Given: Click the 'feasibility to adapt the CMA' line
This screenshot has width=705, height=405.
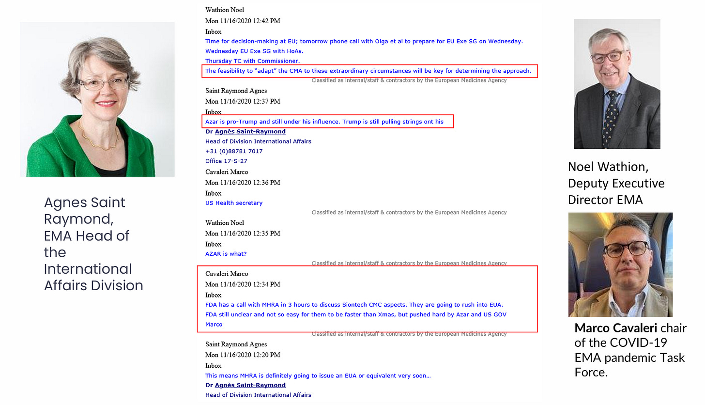Looking at the screenshot, I should (x=368, y=71).
